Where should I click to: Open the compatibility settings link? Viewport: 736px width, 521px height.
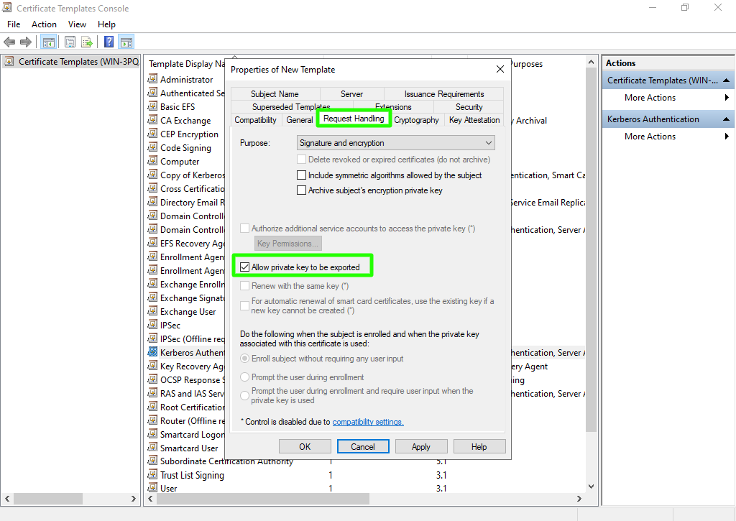[368, 422]
